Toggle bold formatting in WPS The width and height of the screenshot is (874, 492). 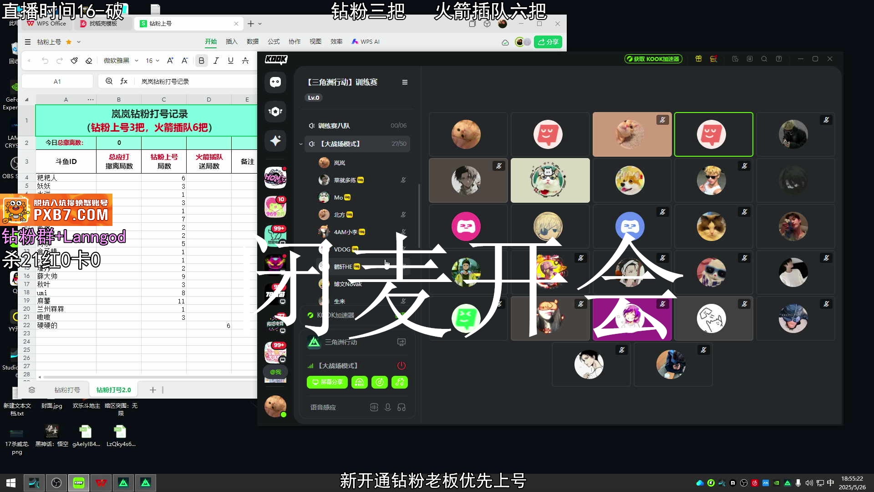201,61
